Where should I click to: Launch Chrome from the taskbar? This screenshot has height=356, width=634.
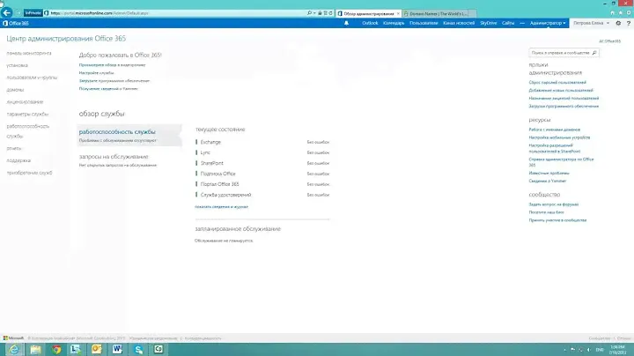coord(55,350)
